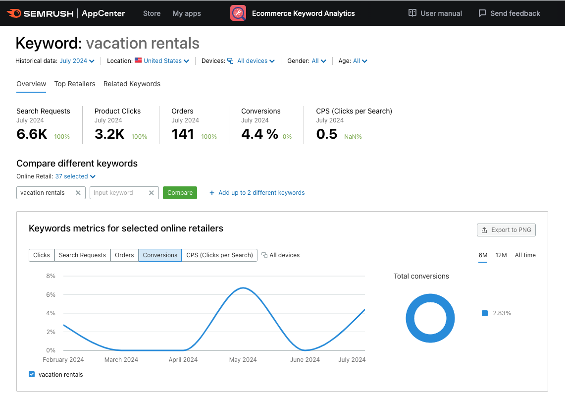Click the Add up to 2 different keywords link
Image resolution: width=565 pixels, height=400 pixels.
click(x=257, y=192)
